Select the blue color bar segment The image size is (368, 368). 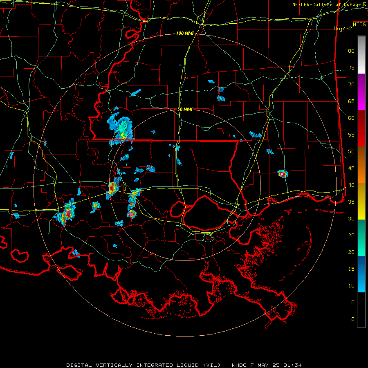click(x=361, y=274)
